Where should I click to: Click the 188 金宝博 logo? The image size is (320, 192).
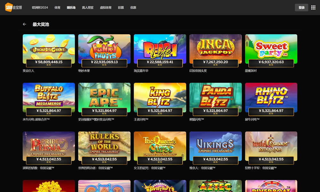click(x=13, y=7)
